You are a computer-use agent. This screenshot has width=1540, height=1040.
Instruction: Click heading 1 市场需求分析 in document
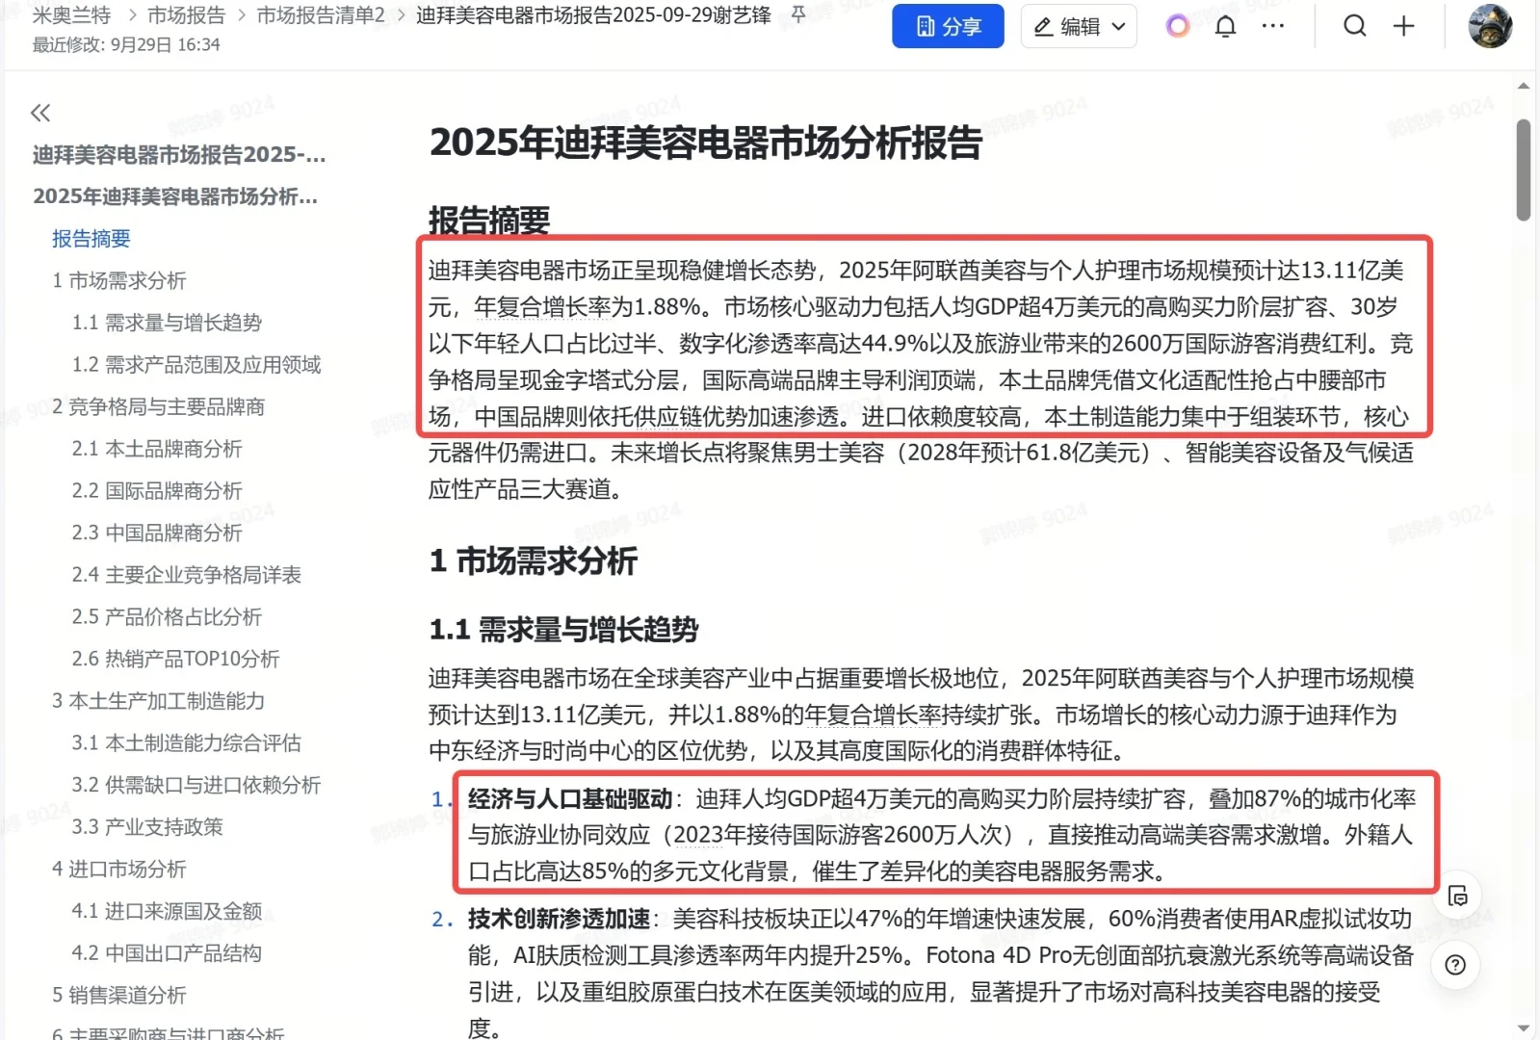pyautogui.click(x=534, y=560)
